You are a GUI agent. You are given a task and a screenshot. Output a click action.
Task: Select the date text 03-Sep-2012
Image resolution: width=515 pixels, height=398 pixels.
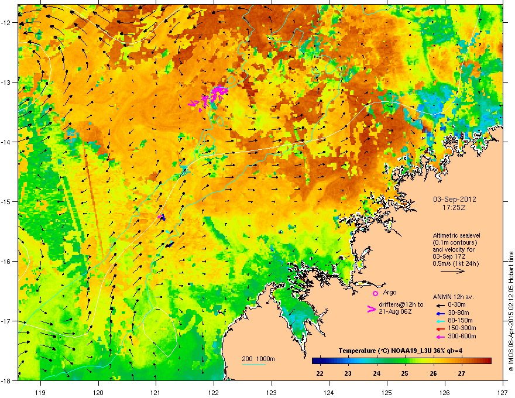pos(455,200)
